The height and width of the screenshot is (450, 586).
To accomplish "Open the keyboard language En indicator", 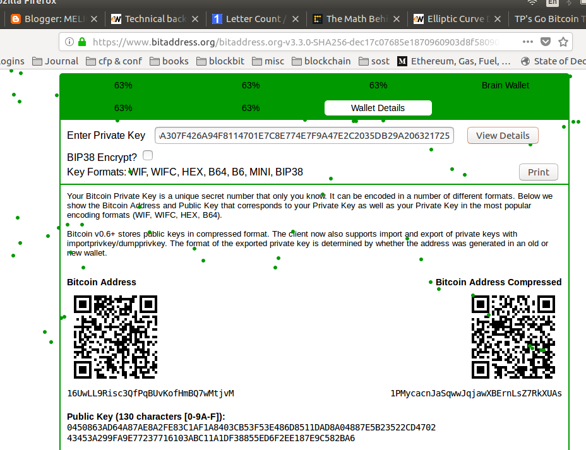I will (553, 3).
